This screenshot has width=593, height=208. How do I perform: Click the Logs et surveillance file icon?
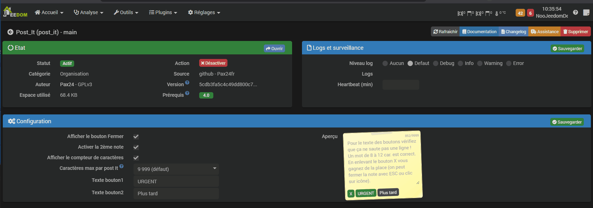click(309, 48)
